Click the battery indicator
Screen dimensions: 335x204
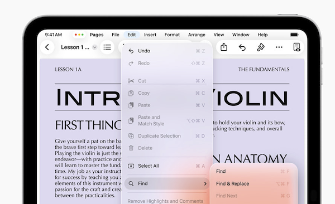[294, 35]
